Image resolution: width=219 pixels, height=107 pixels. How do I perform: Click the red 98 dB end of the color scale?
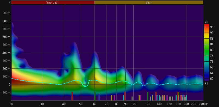(207, 25)
